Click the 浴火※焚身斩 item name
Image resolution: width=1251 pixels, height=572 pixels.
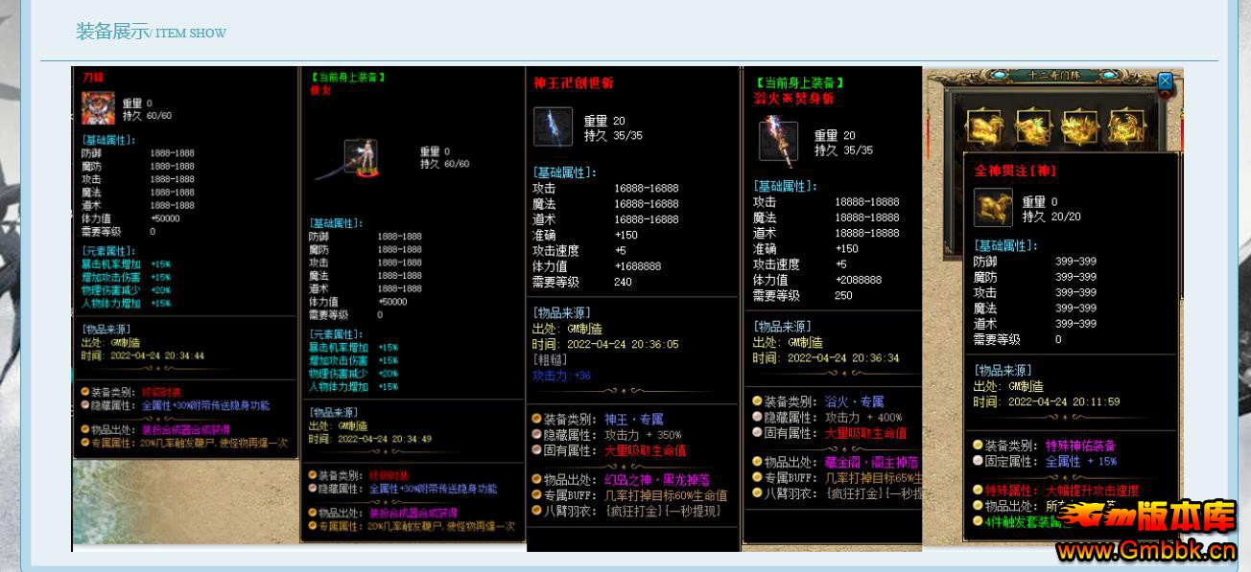tap(793, 98)
